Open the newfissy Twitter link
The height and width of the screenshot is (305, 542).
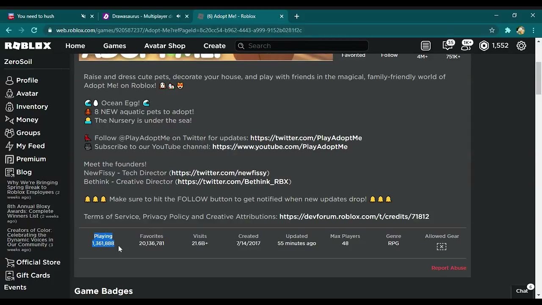[x=219, y=173]
